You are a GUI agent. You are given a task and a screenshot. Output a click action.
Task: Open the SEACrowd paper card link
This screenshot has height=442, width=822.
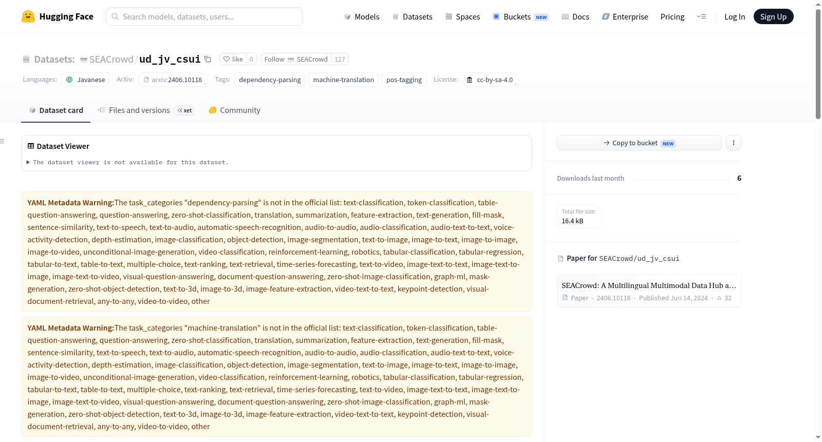click(x=649, y=291)
